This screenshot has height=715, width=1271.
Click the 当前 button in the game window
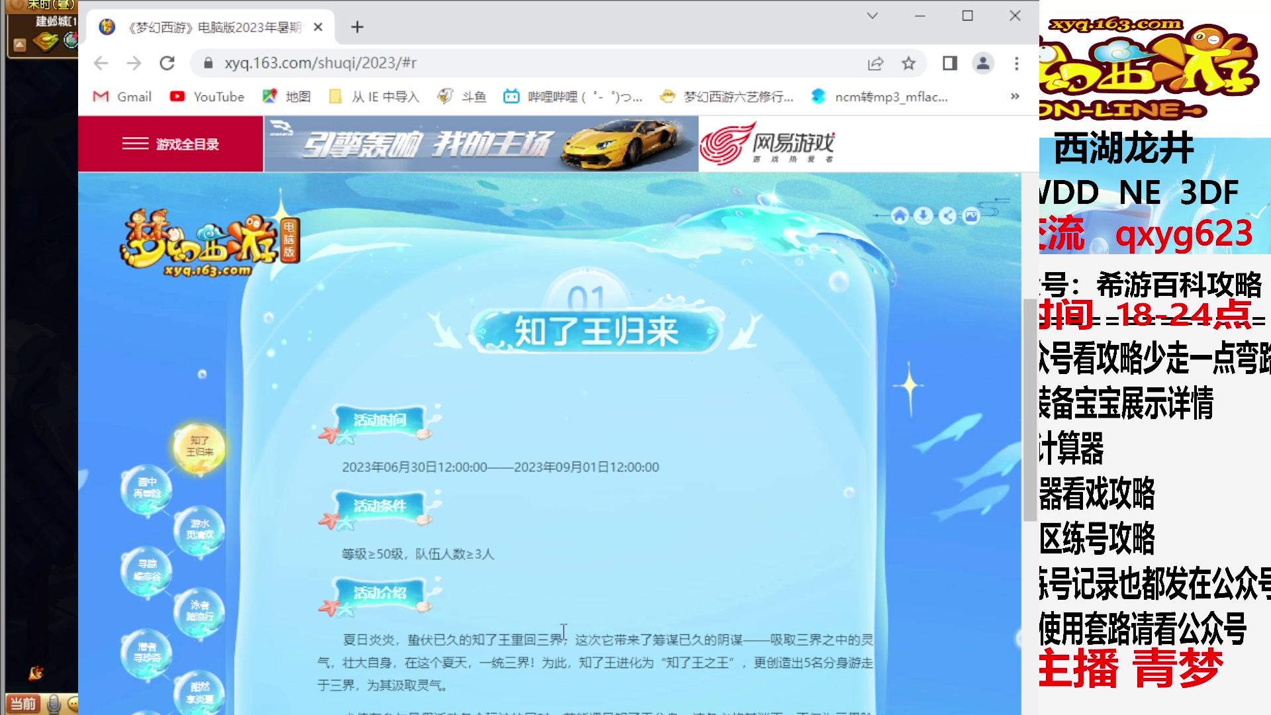23,704
